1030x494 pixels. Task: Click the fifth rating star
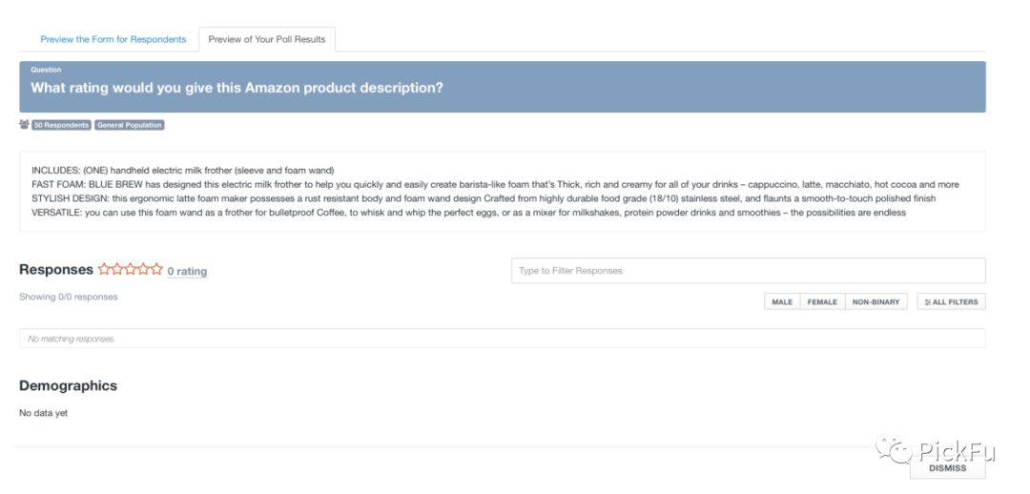click(156, 269)
